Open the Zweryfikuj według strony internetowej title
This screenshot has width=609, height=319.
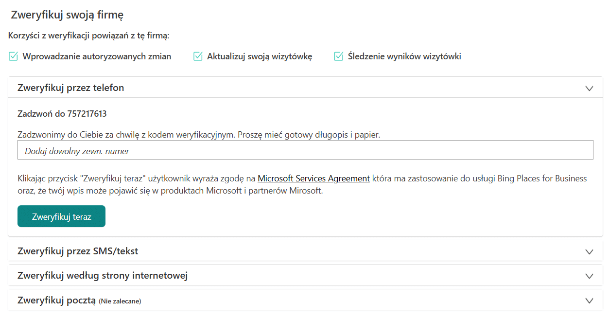click(x=103, y=275)
